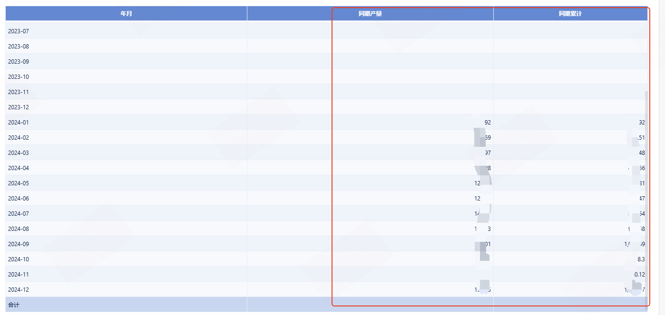This screenshot has width=665, height=315.
Task: Select the 2023-11 row label
Action: coord(19,92)
